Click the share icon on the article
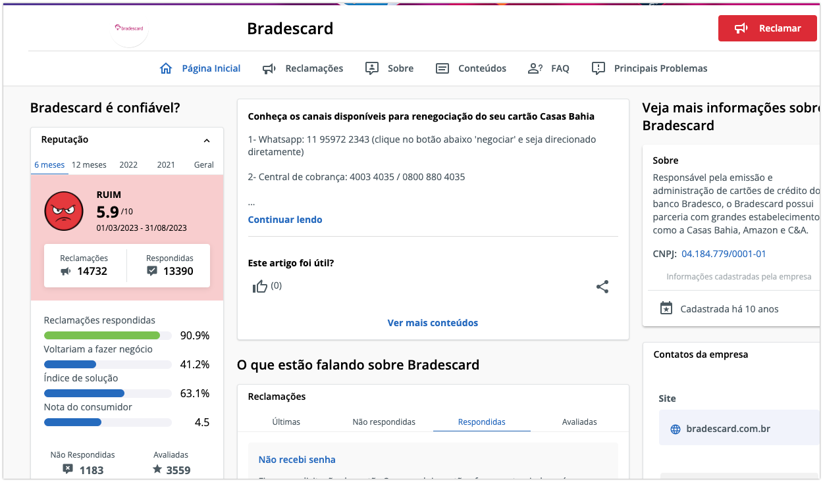The image size is (823, 482). [602, 287]
